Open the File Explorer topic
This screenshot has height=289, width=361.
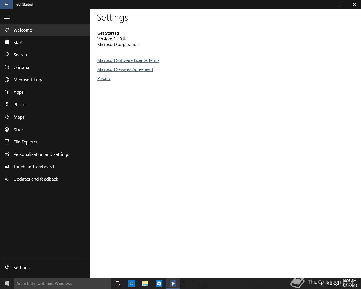45,142
